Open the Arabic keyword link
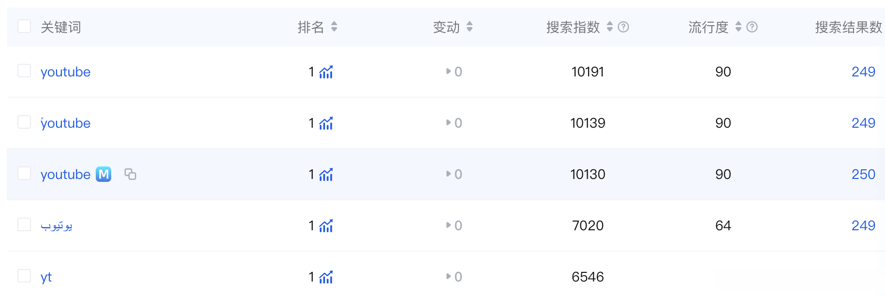The height and width of the screenshot is (297, 885). 57,226
